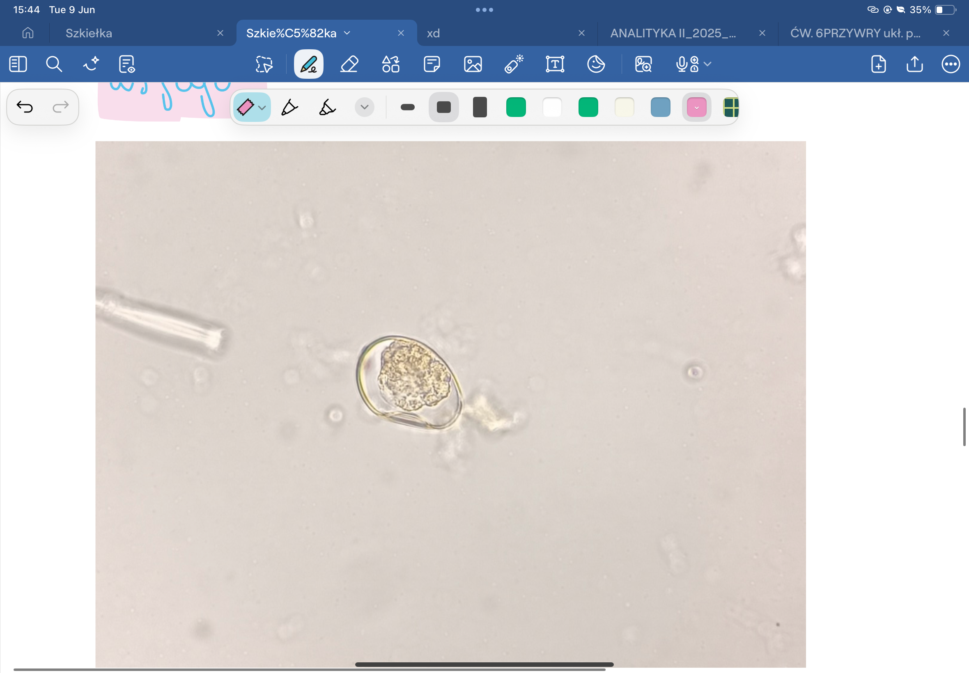The image size is (969, 673).
Task: Open the document outline icon
Action: click(127, 64)
